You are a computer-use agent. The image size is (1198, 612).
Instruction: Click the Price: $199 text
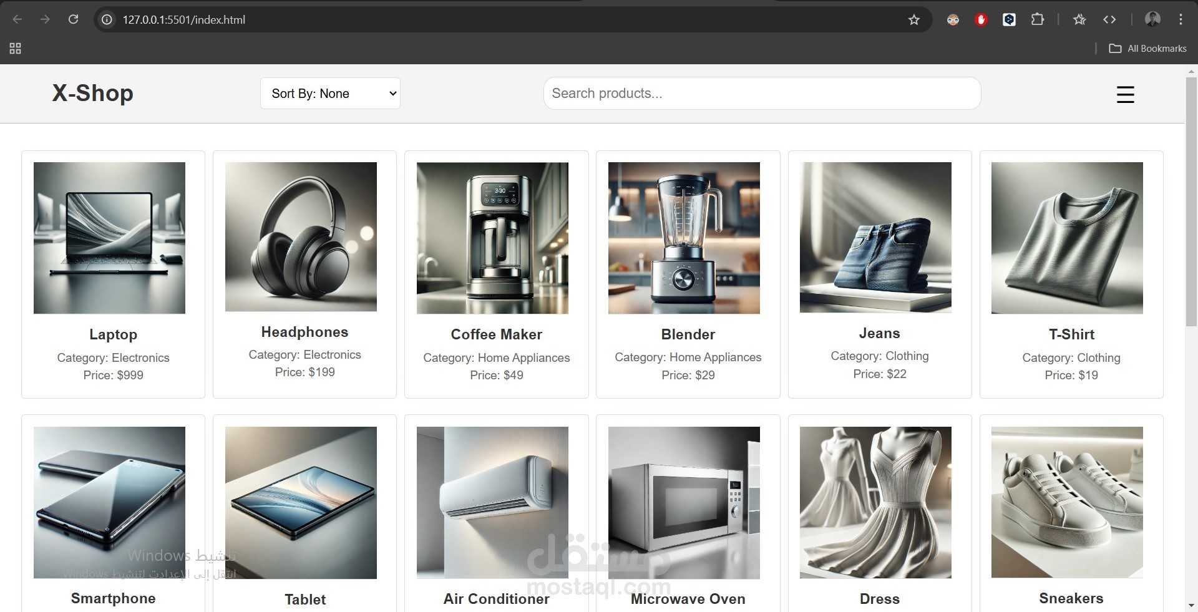point(304,372)
